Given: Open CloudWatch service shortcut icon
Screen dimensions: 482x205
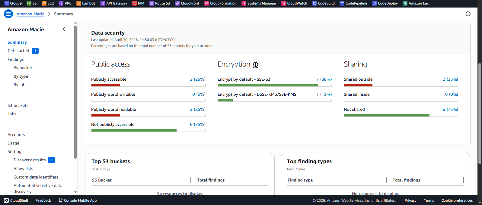Looking at the screenshot, I should tap(283, 3).
